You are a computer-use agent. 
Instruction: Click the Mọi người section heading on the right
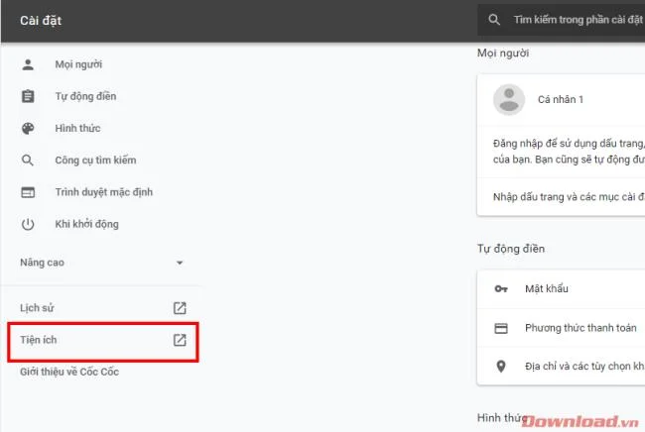point(503,53)
